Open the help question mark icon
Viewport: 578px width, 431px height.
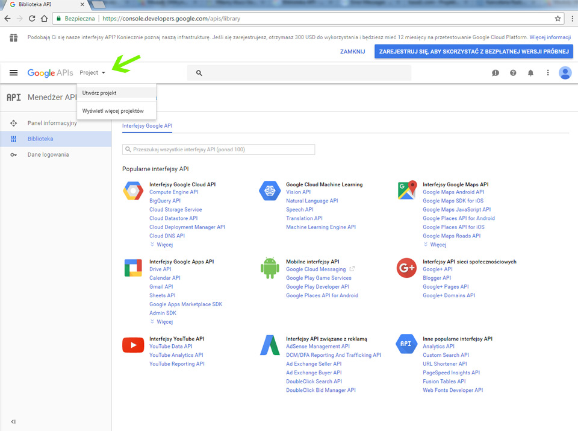tap(513, 73)
